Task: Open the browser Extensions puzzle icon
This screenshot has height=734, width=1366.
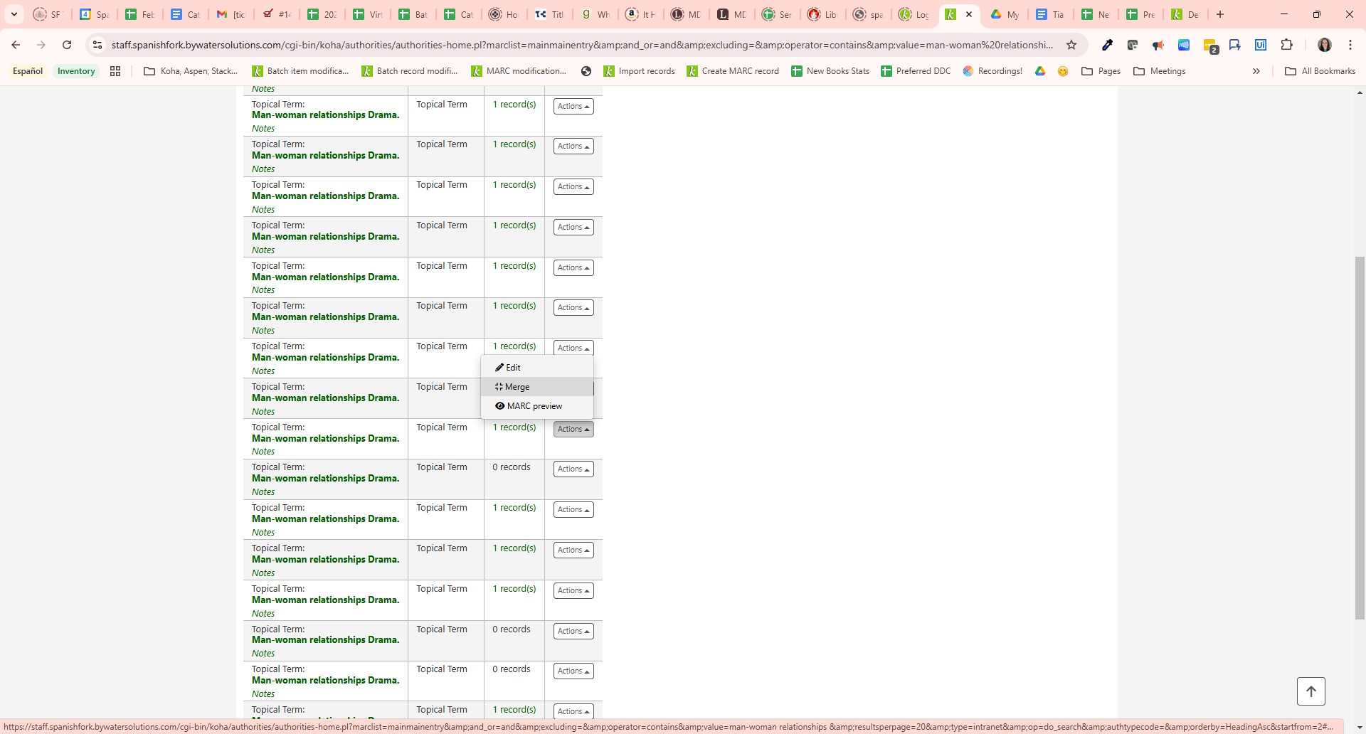Action: click(1286, 45)
